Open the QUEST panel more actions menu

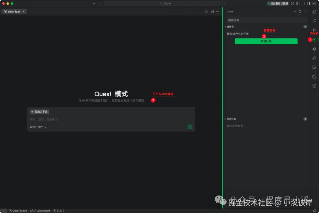[305, 12]
